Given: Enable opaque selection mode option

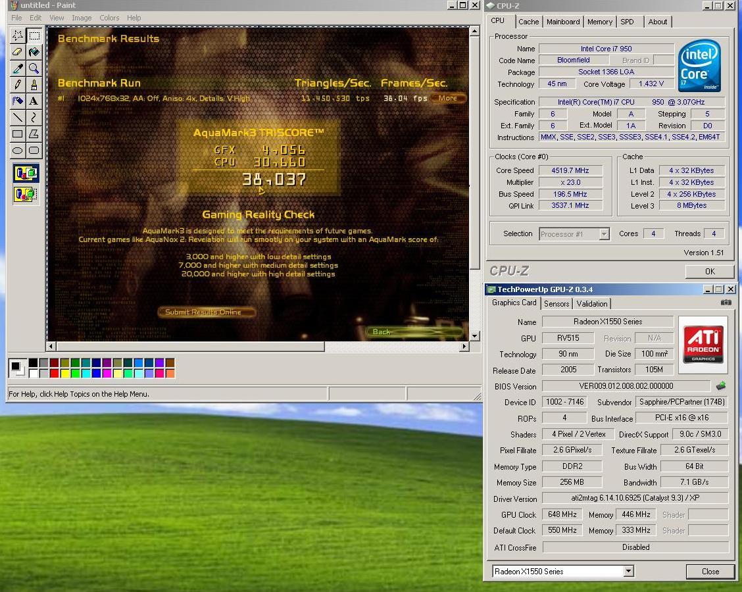Looking at the screenshot, I should pyautogui.click(x=26, y=173).
